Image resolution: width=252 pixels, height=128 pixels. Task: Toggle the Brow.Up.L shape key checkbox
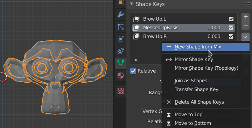coord(231,19)
